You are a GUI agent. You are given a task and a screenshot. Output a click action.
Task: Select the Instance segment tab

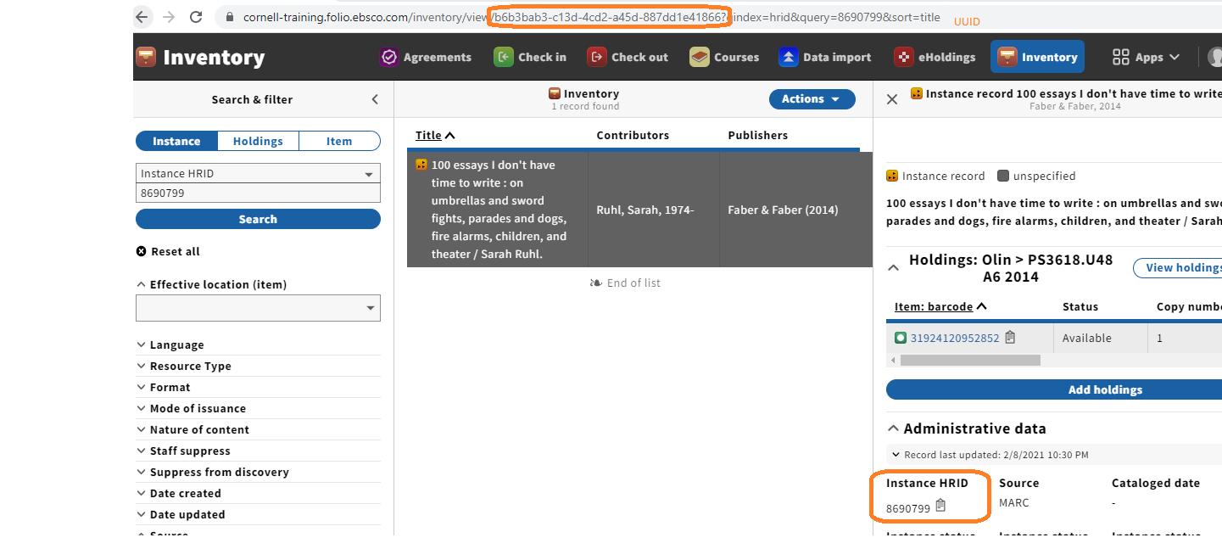[176, 141]
